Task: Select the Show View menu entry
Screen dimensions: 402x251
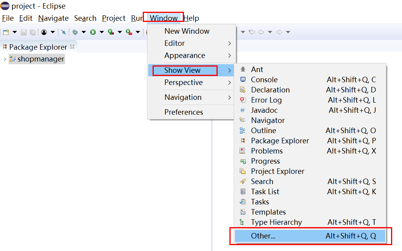Action: coord(191,70)
